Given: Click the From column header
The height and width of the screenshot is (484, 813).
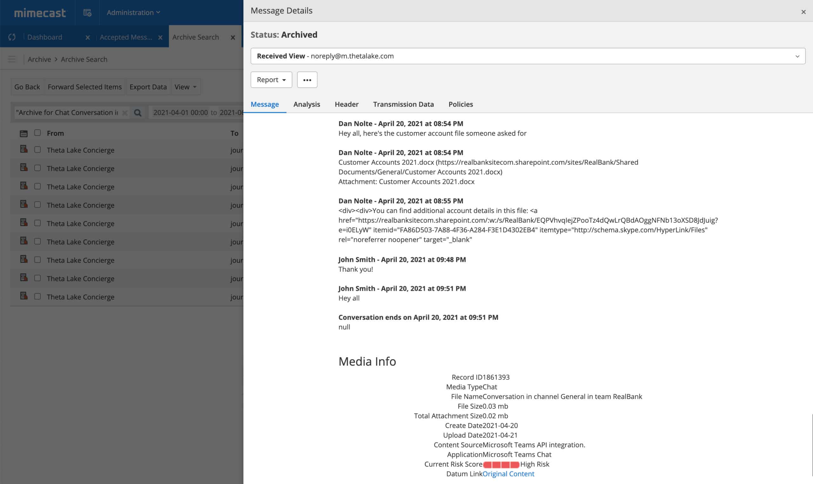Looking at the screenshot, I should [x=55, y=133].
